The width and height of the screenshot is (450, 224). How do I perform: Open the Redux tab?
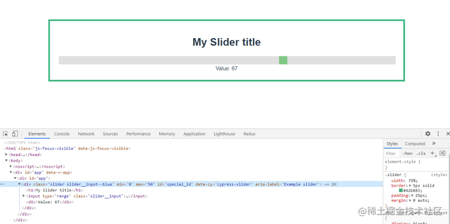click(x=250, y=134)
